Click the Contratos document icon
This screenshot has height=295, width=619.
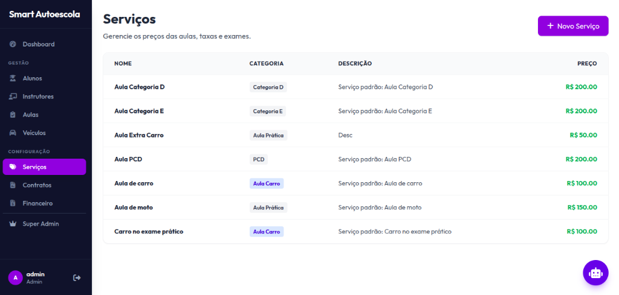pyautogui.click(x=13, y=185)
